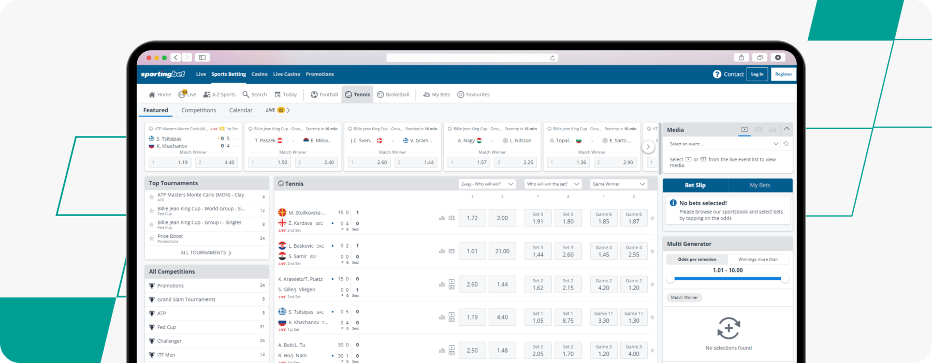Open My Bets in sports navigation
Screen dimensions: 932x363
(x=436, y=95)
